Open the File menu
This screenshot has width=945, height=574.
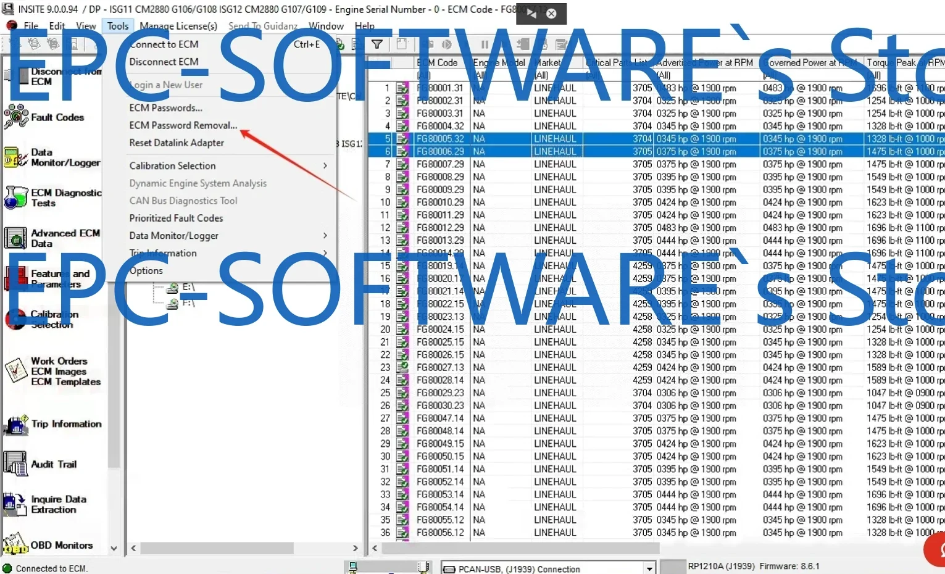[31, 26]
